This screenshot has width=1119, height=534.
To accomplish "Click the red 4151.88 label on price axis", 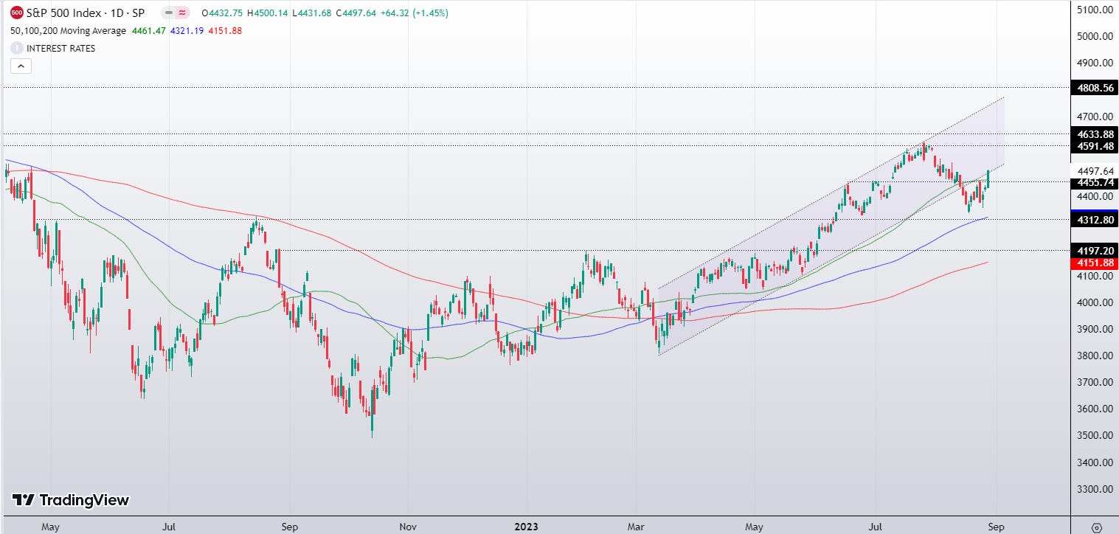I will pyautogui.click(x=1095, y=263).
